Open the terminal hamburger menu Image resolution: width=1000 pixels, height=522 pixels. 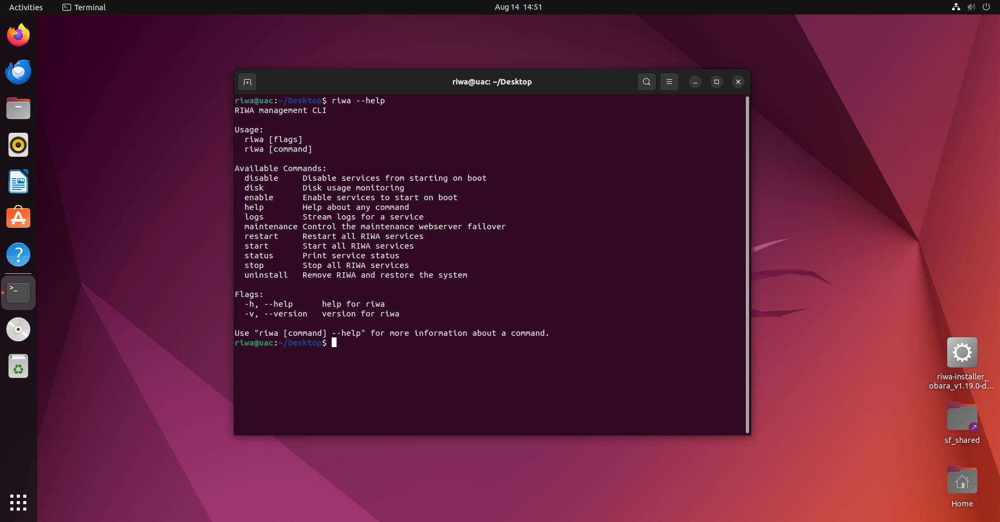pos(669,82)
